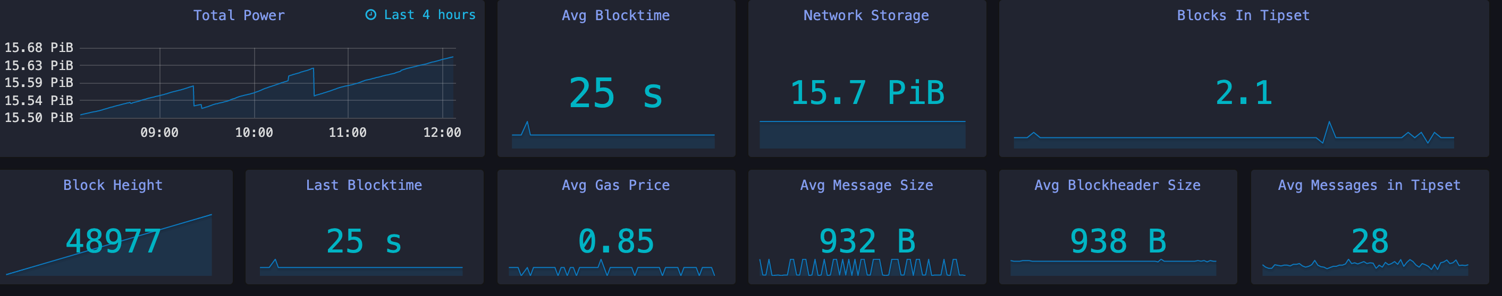
Task: Open the Avg Blockheader Size panel title
Action: point(1117,185)
